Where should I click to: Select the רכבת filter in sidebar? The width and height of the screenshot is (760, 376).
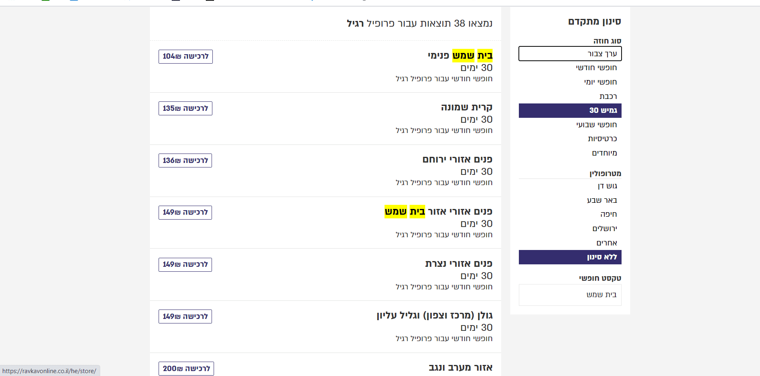click(608, 96)
